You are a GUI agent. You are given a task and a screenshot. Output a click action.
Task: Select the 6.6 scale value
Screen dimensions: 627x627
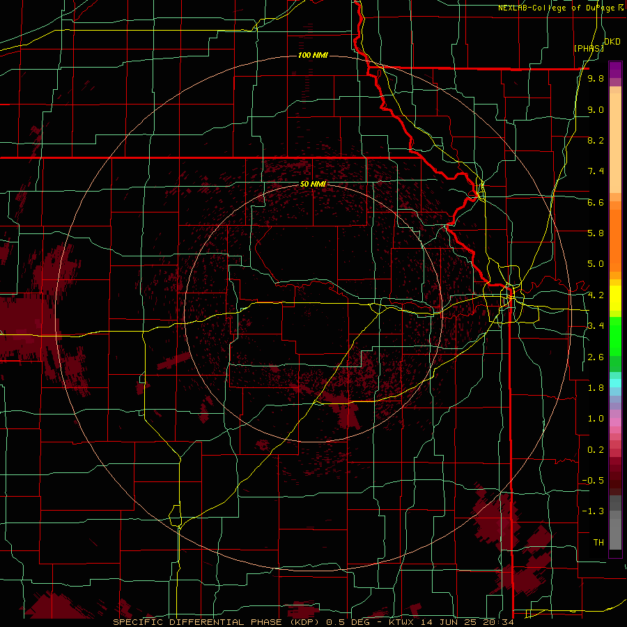click(596, 202)
